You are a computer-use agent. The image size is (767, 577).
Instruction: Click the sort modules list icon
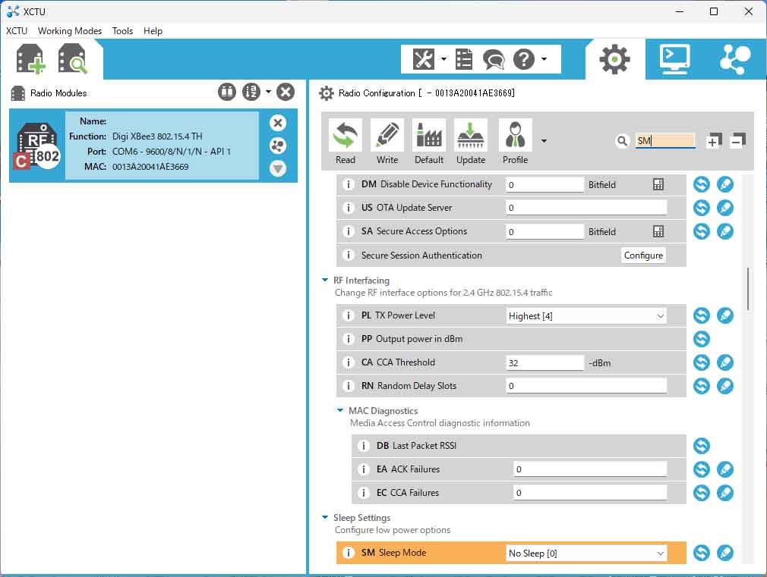coord(251,92)
